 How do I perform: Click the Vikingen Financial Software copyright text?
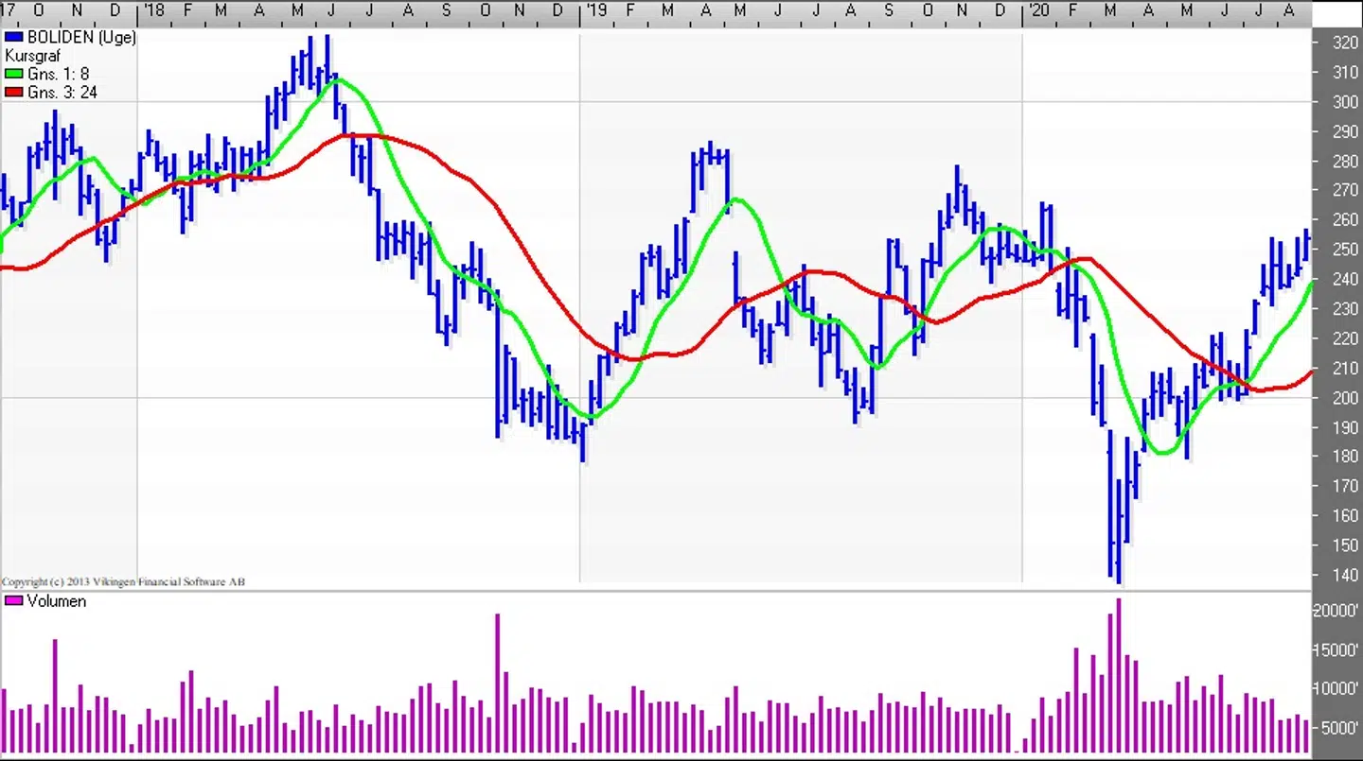[x=123, y=581]
